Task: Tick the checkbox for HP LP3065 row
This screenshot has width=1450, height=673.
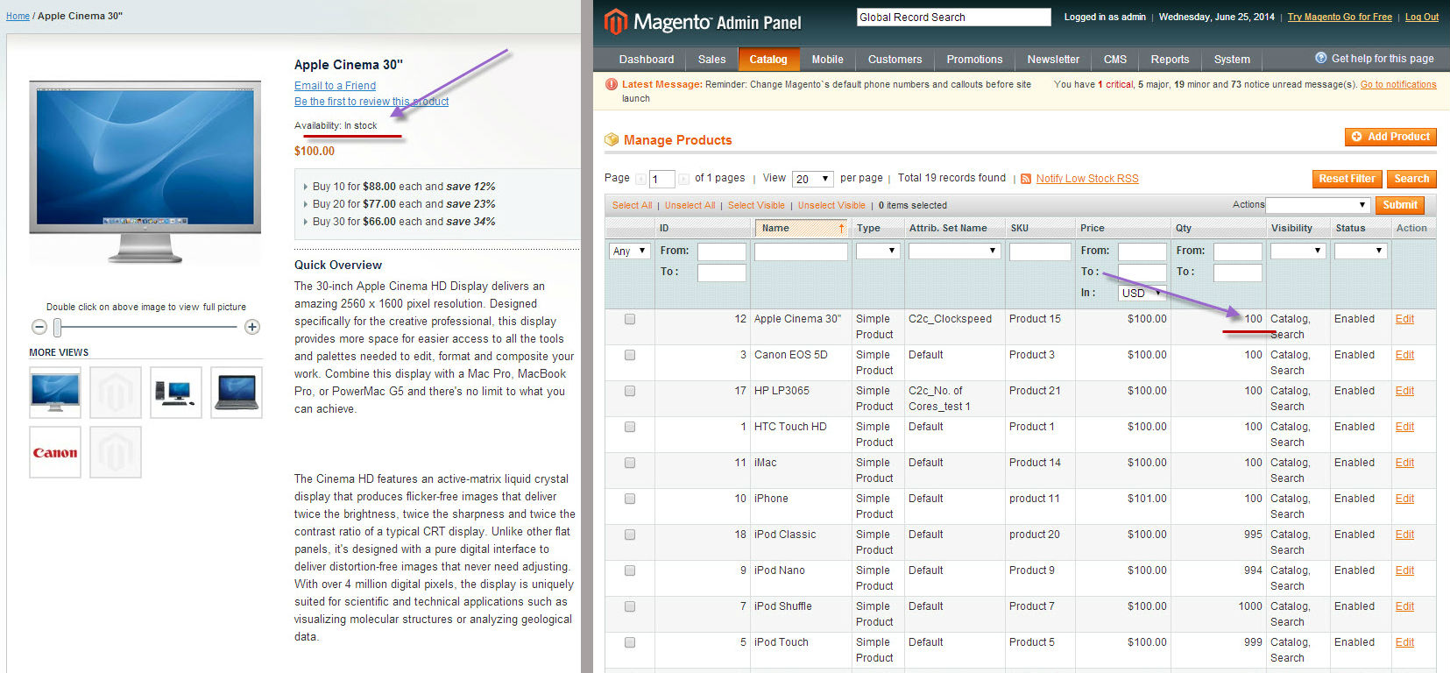Action: [x=630, y=391]
